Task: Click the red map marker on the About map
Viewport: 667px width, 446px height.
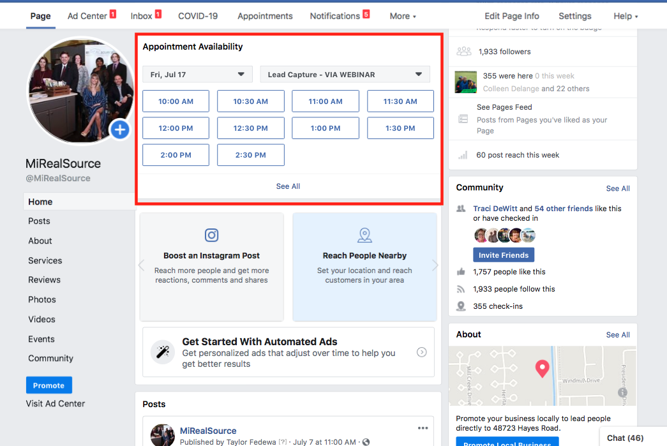Action: tap(542, 368)
